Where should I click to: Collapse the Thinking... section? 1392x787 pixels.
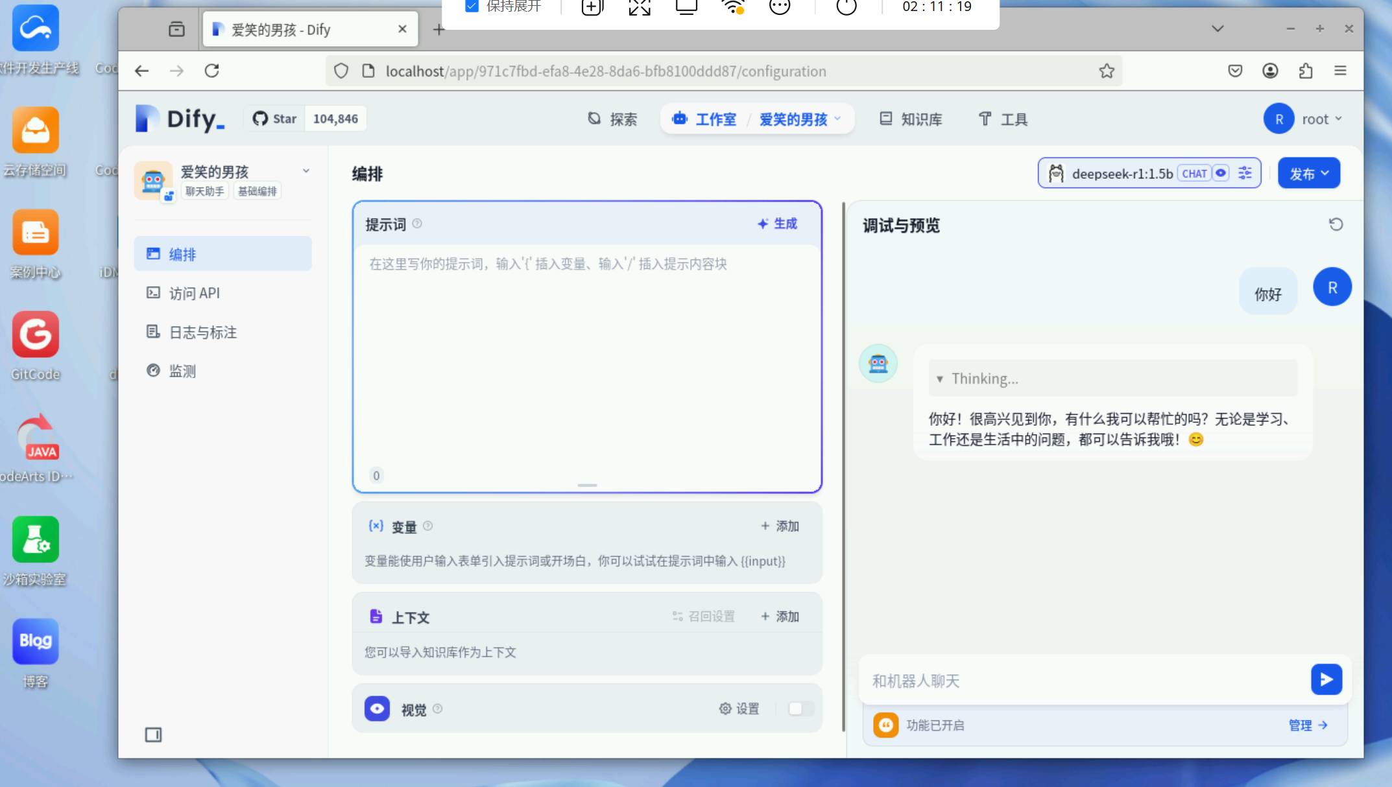(1112, 379)
